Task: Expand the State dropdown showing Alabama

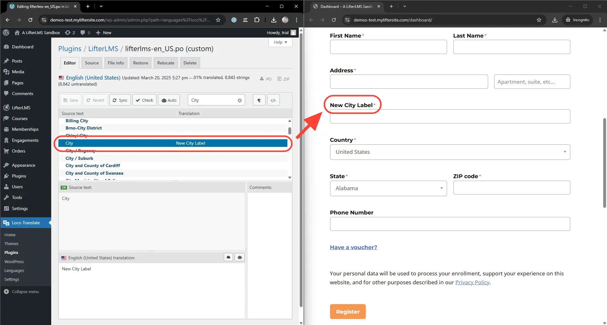Action: (x=388, y=188)
